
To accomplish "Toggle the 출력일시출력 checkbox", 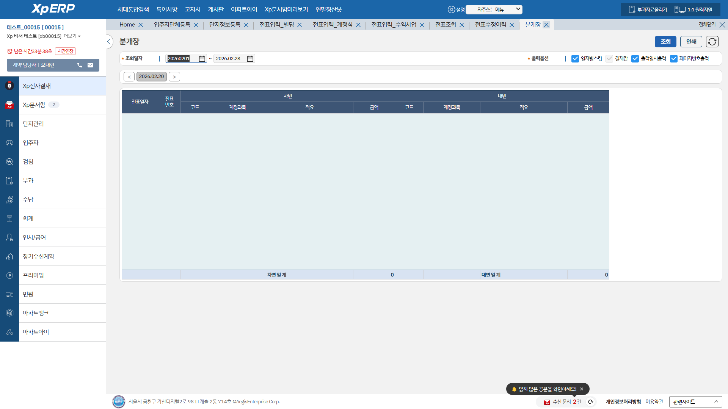I will 635,59.
